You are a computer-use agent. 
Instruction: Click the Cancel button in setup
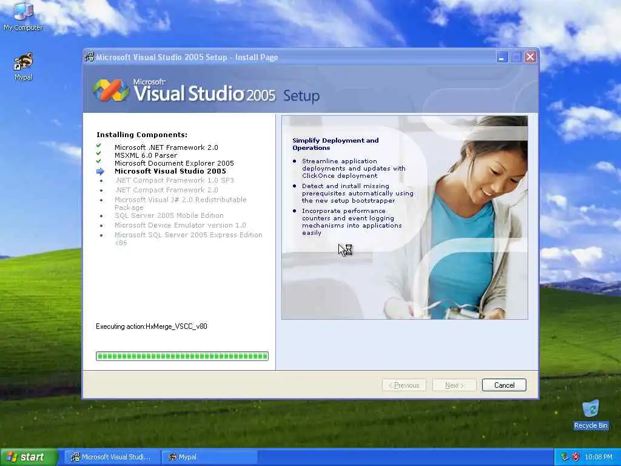click(504, 385)
